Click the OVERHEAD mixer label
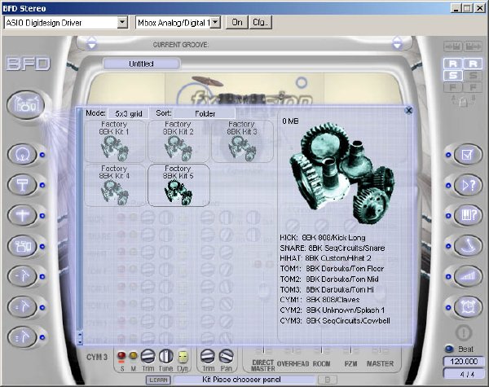The width and height of the screenshot is (489, 387). click(x=293, y=363)
